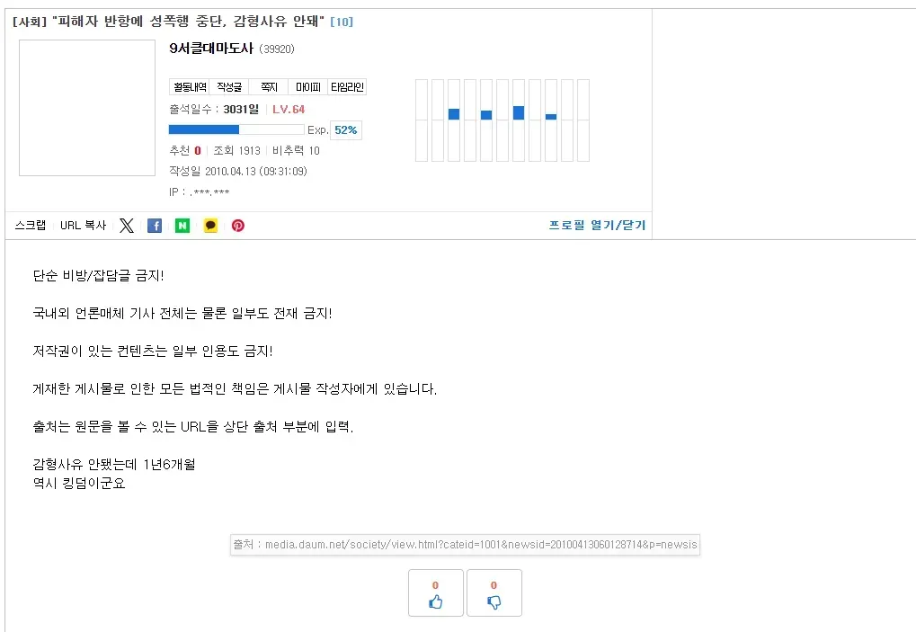Click the thumbs-up recommend button
Image resolution: width=916 pixels, height=632 pixels.
click(x=436, y=593)
